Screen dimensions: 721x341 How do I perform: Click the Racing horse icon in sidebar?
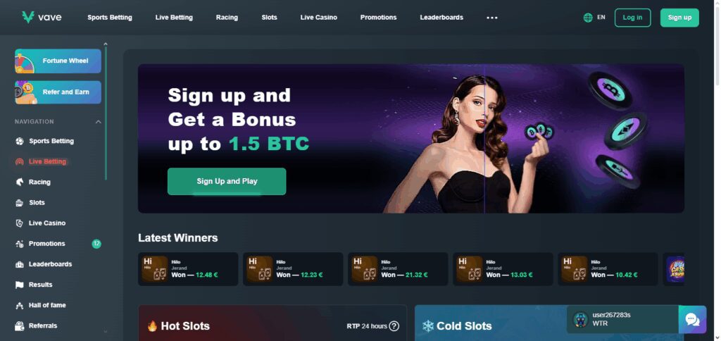[x=19, y=182]
